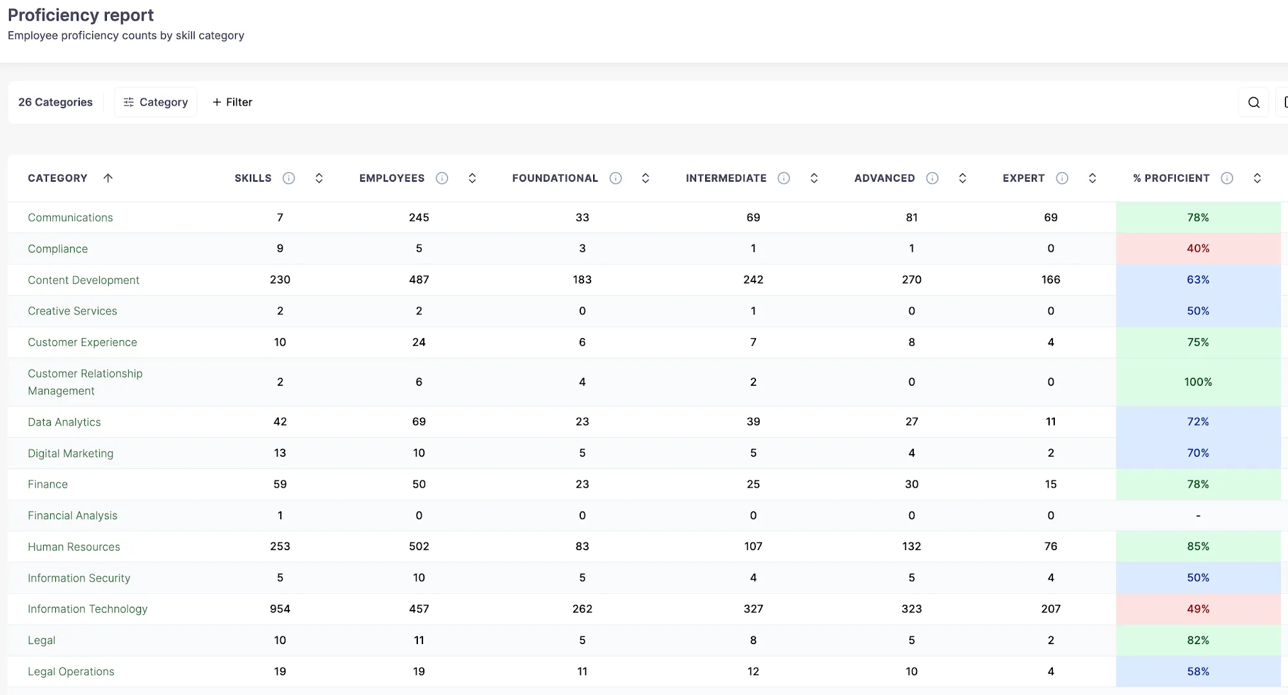1288x695 pixels.
Task: Open Customer Relationship Management category
Action: [x=85, y=382]
